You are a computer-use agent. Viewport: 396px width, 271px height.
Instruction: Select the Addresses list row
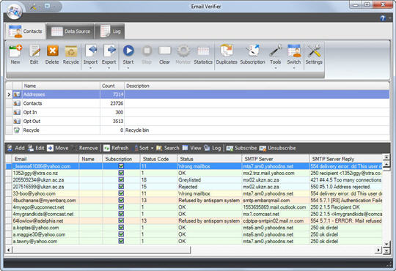(197, 94)
